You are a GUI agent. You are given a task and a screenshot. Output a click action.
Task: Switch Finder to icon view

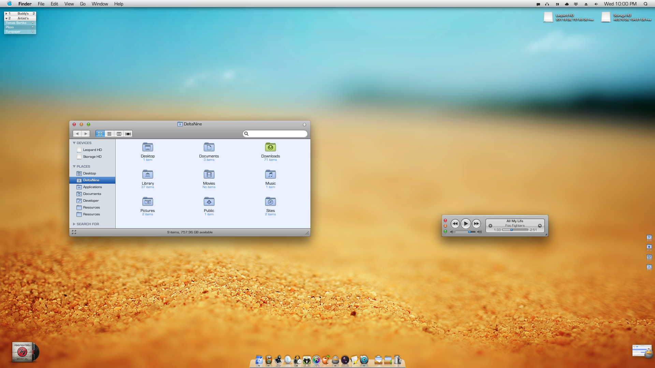pyautogui.click(x=100, y=134)
